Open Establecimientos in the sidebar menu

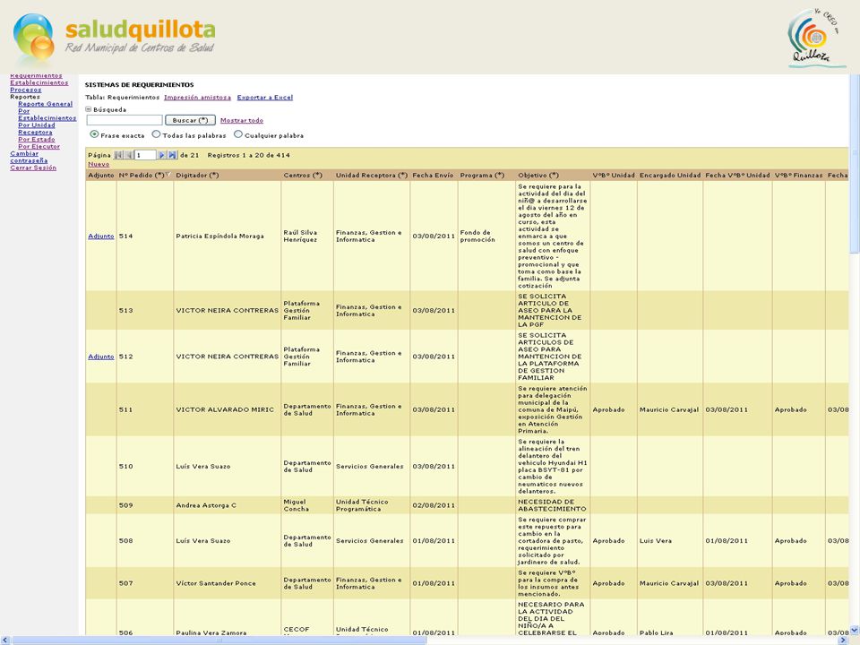(x=39, y=82)
